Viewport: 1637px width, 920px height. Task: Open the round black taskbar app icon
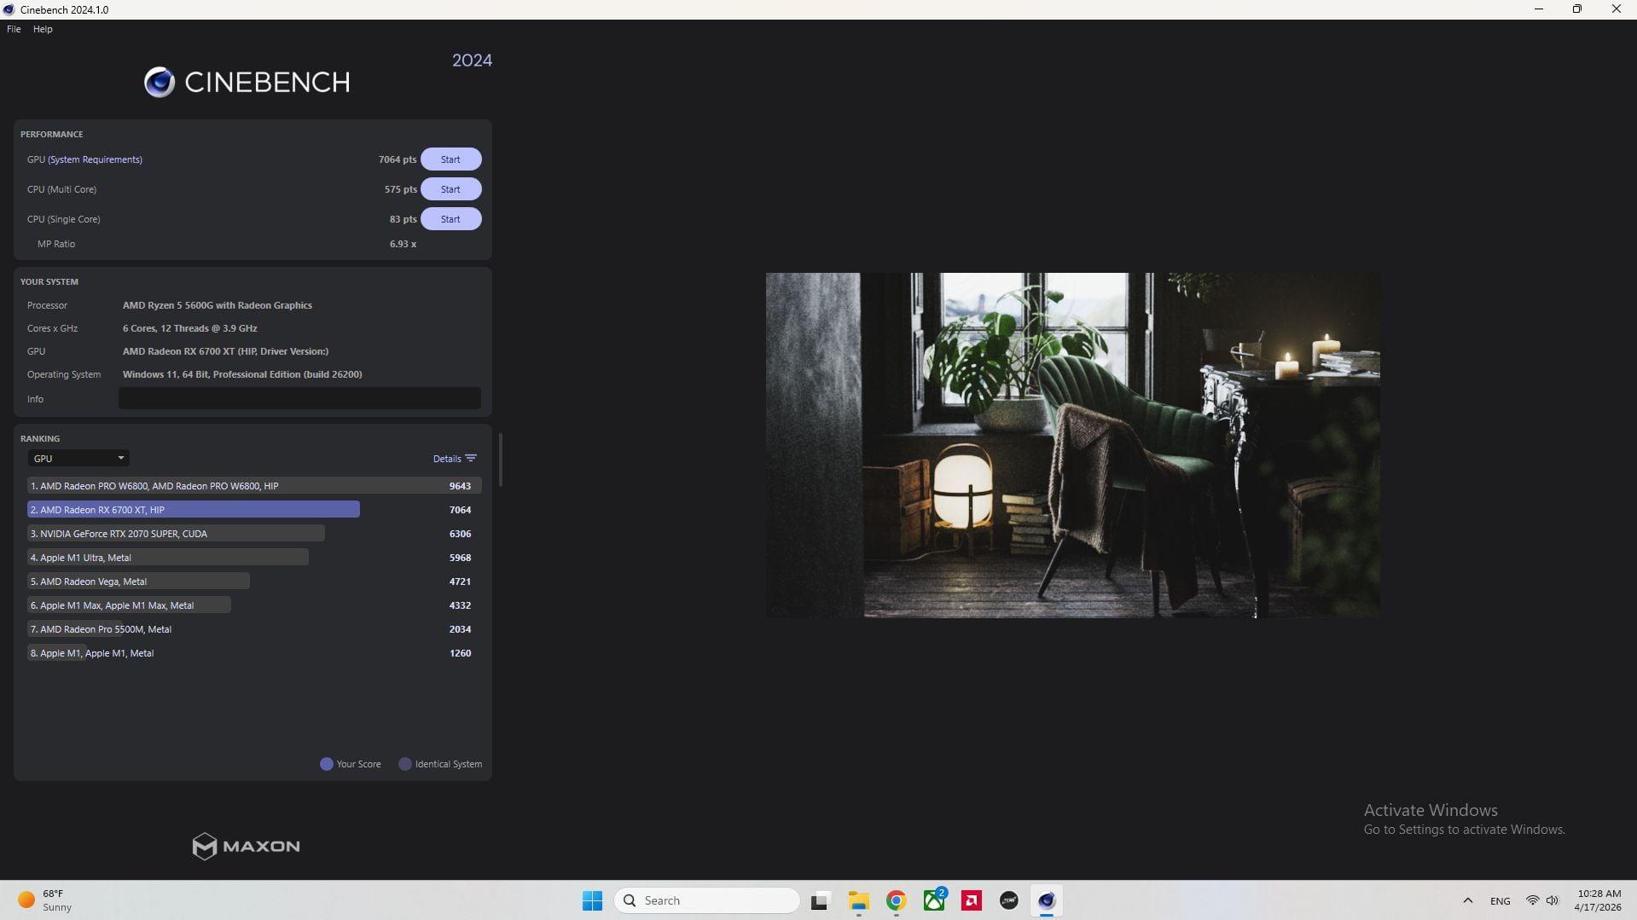point(1009,900)
